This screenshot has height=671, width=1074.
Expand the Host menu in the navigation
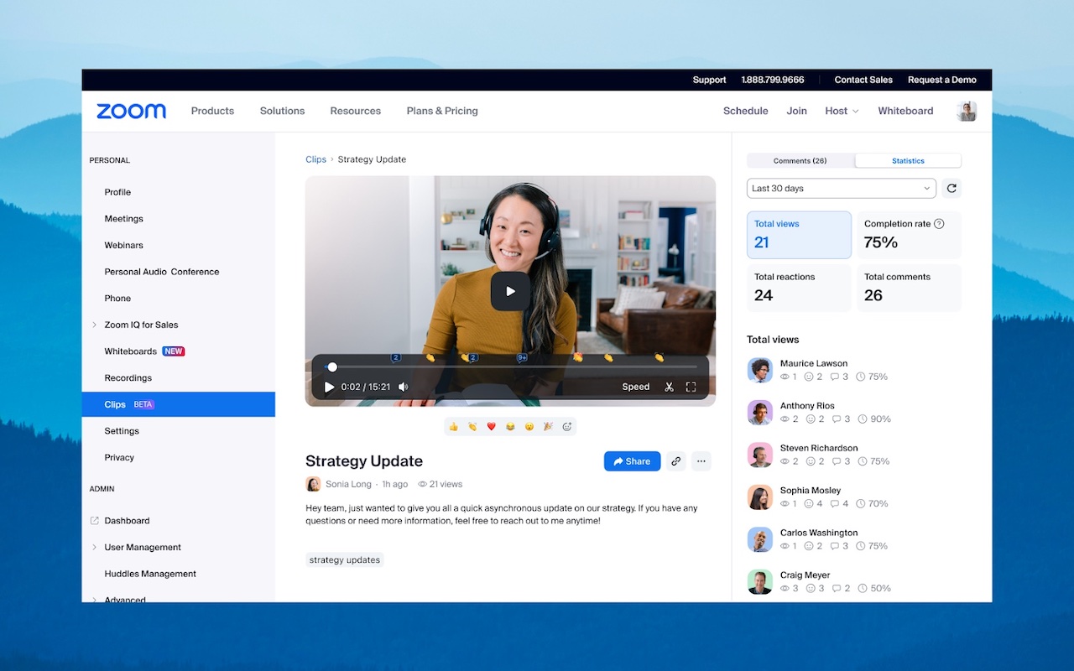[x=842, y=111]
